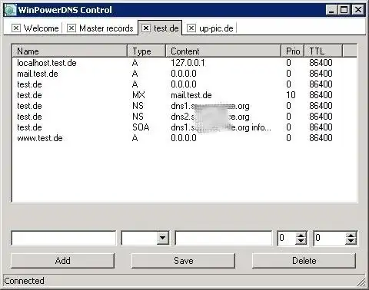This screenshot has width=369, height=290.
Task: Click the WinPowerDNS application icon in title bar
Action: [x=11, y=10]
